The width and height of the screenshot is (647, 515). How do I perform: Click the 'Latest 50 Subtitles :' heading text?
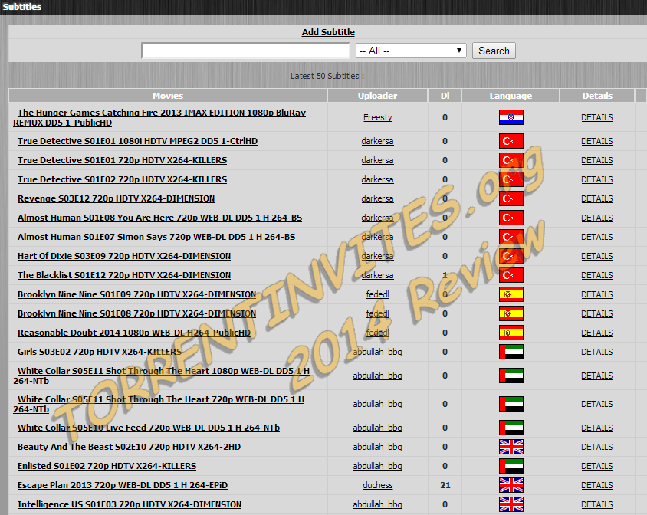tap(327, 76)
